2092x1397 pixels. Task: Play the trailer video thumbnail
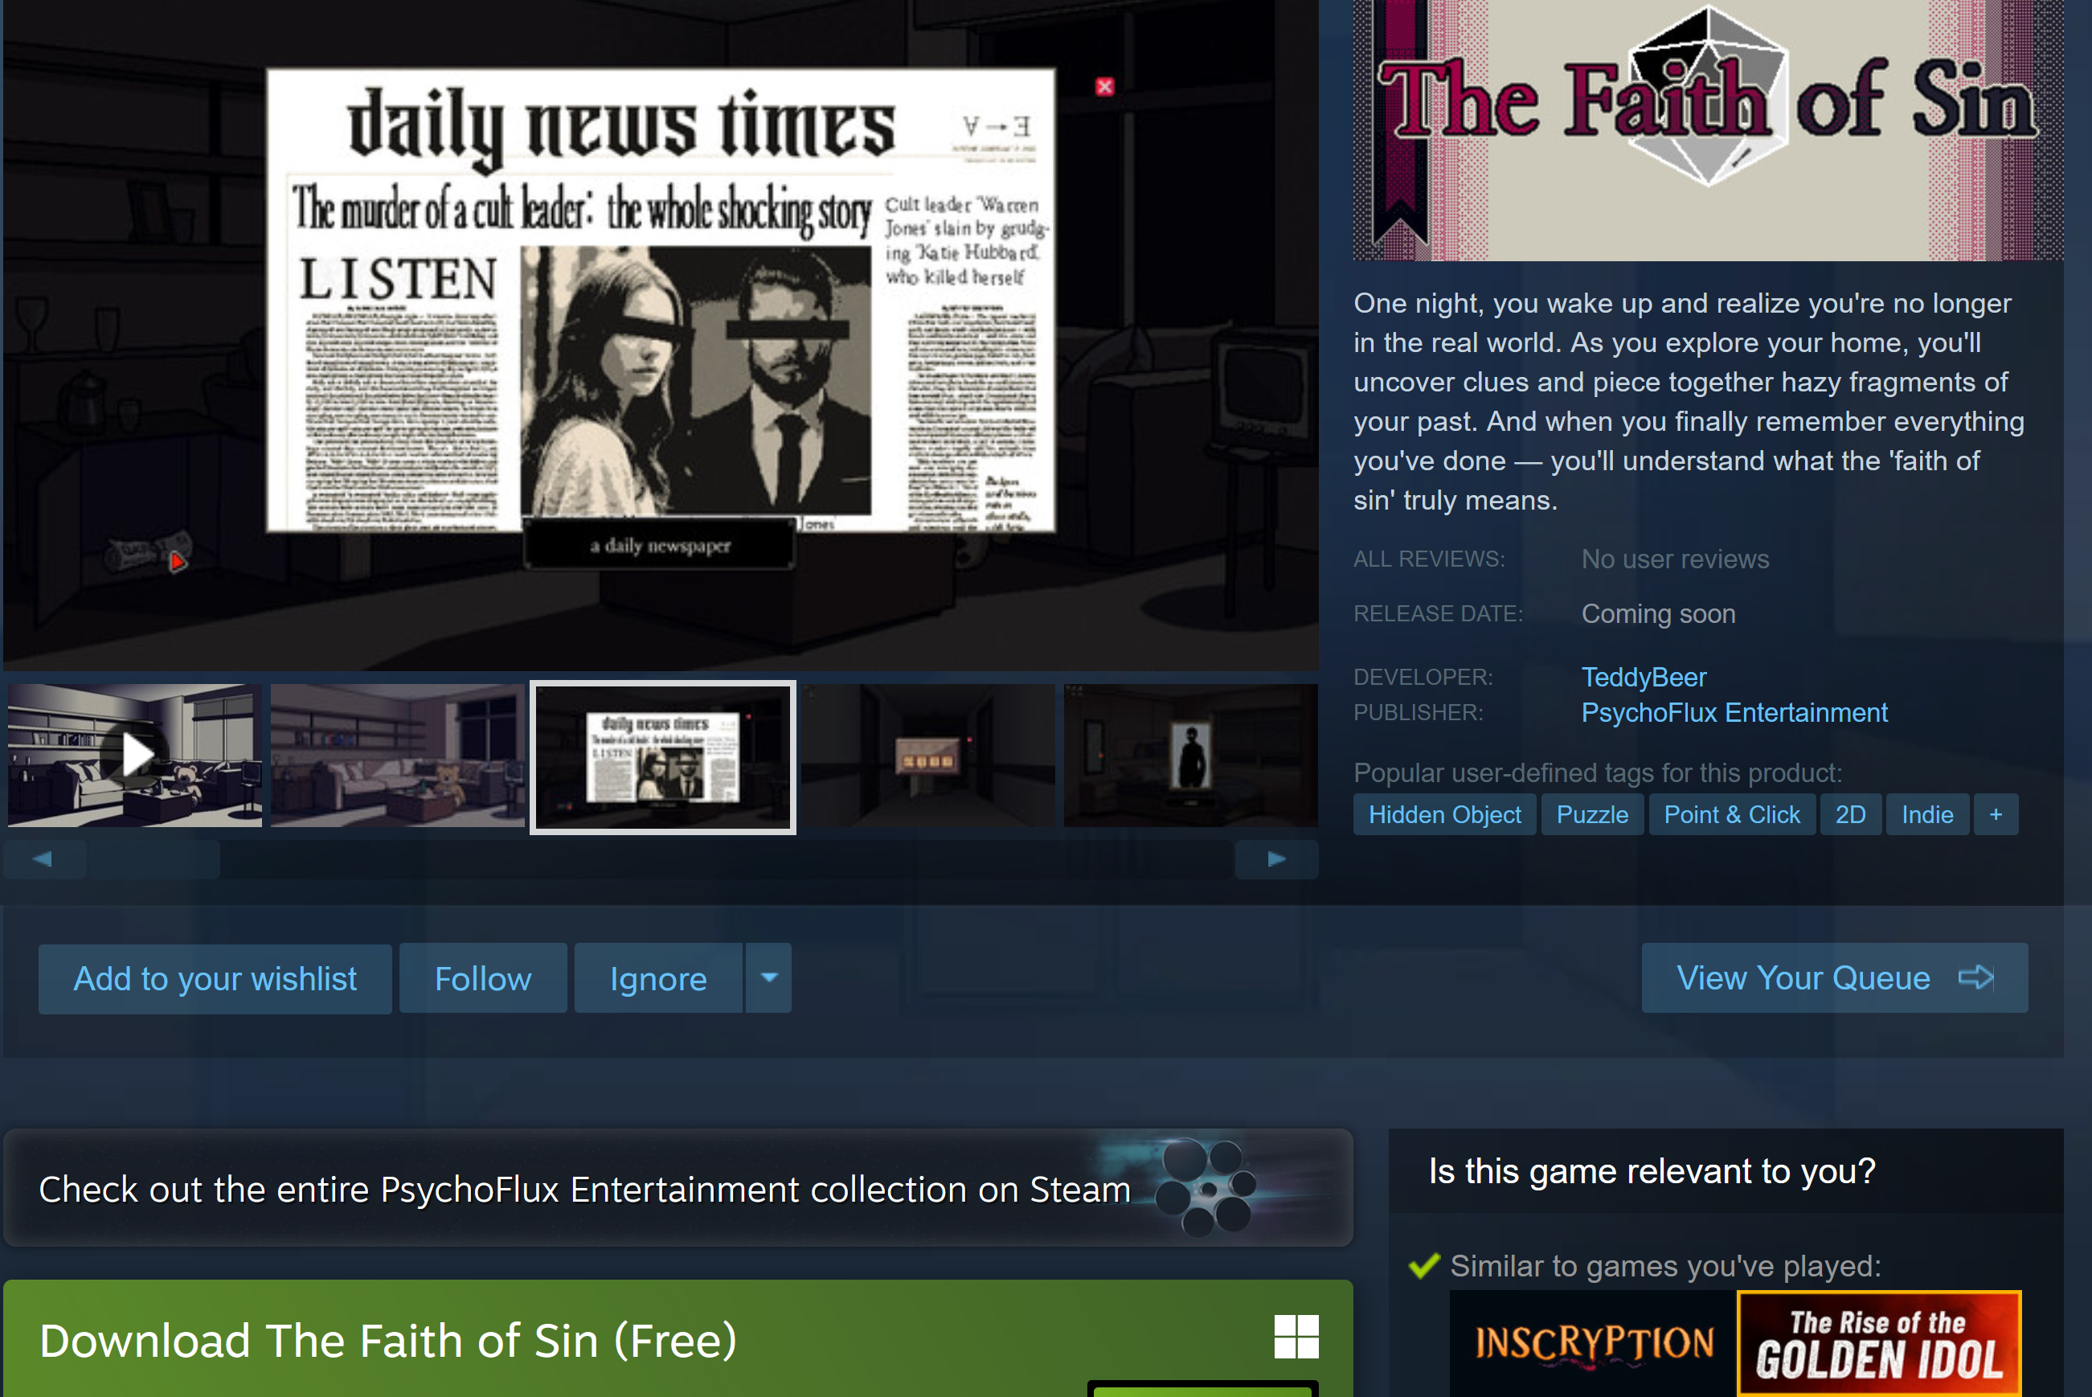click(135, 756)
